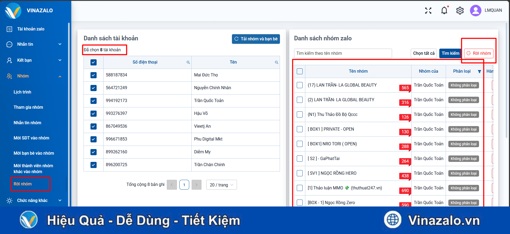This screenshot has height=234, width=510.
Task: Click the Nhóm group icon
Action: coord(9,76)
